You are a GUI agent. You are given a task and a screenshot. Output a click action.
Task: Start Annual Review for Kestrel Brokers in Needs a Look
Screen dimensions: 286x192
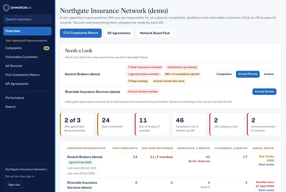[248, 74]
